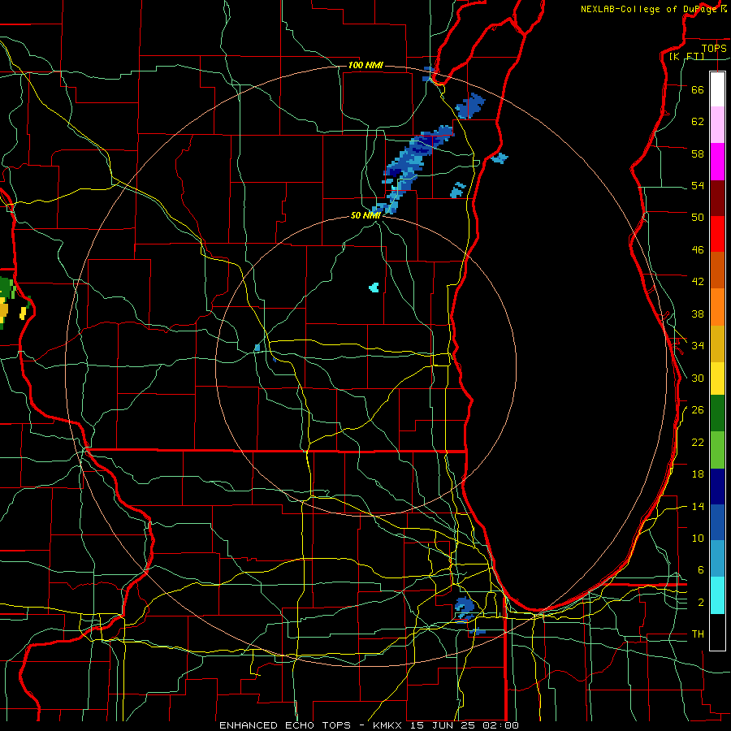
Task: Click the legend value 14
Action: (x=698, y=506)
